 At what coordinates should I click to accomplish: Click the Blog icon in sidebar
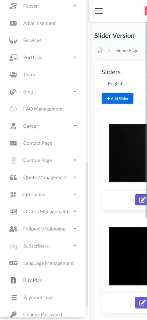pos(13,92)
